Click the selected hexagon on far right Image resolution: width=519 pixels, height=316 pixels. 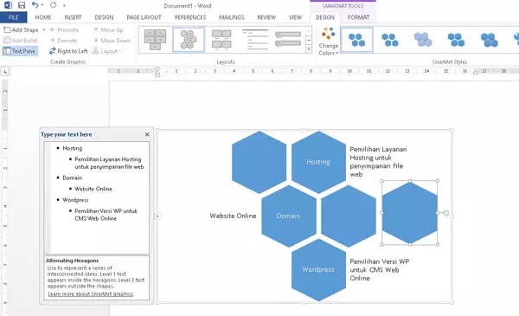(x=410, y=213)
